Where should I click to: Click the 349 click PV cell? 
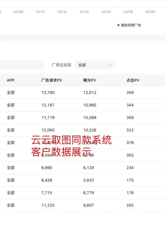(x=130, y=92)
